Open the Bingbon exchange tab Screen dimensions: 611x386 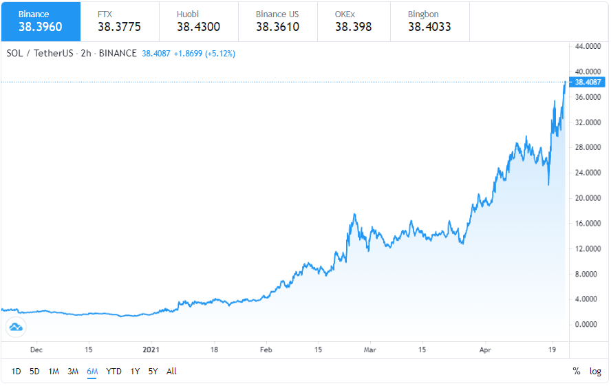coord(430,21)
